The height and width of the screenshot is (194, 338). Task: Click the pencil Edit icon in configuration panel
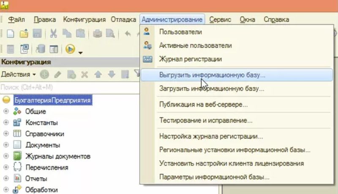(x=57, y=75)
